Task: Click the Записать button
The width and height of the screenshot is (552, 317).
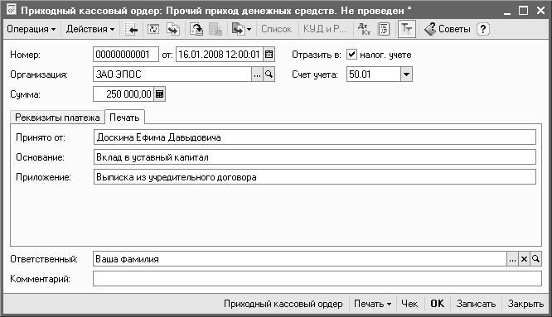Action: 476,304
